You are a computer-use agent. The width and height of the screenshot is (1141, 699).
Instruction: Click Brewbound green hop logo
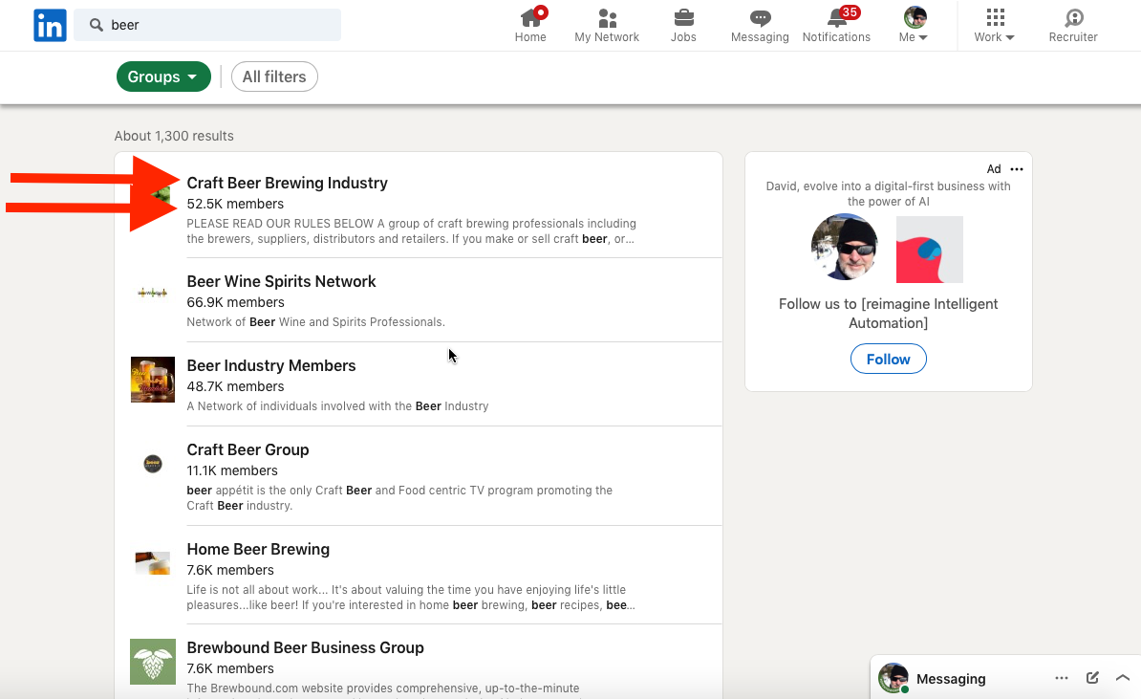(153, 661)
